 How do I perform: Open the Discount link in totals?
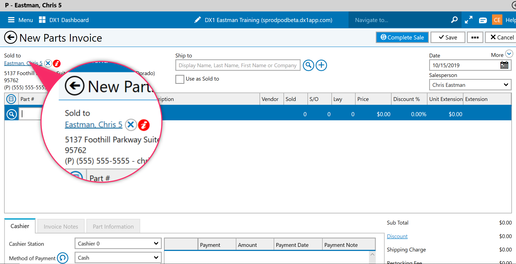click(x=397, y=236)
